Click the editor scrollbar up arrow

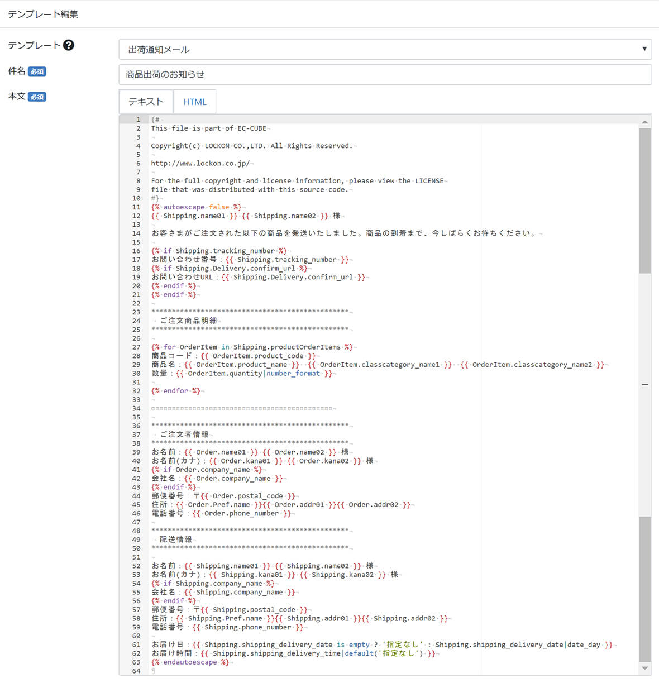644,122
